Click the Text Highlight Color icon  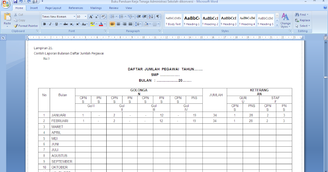(x=93, y=24)
